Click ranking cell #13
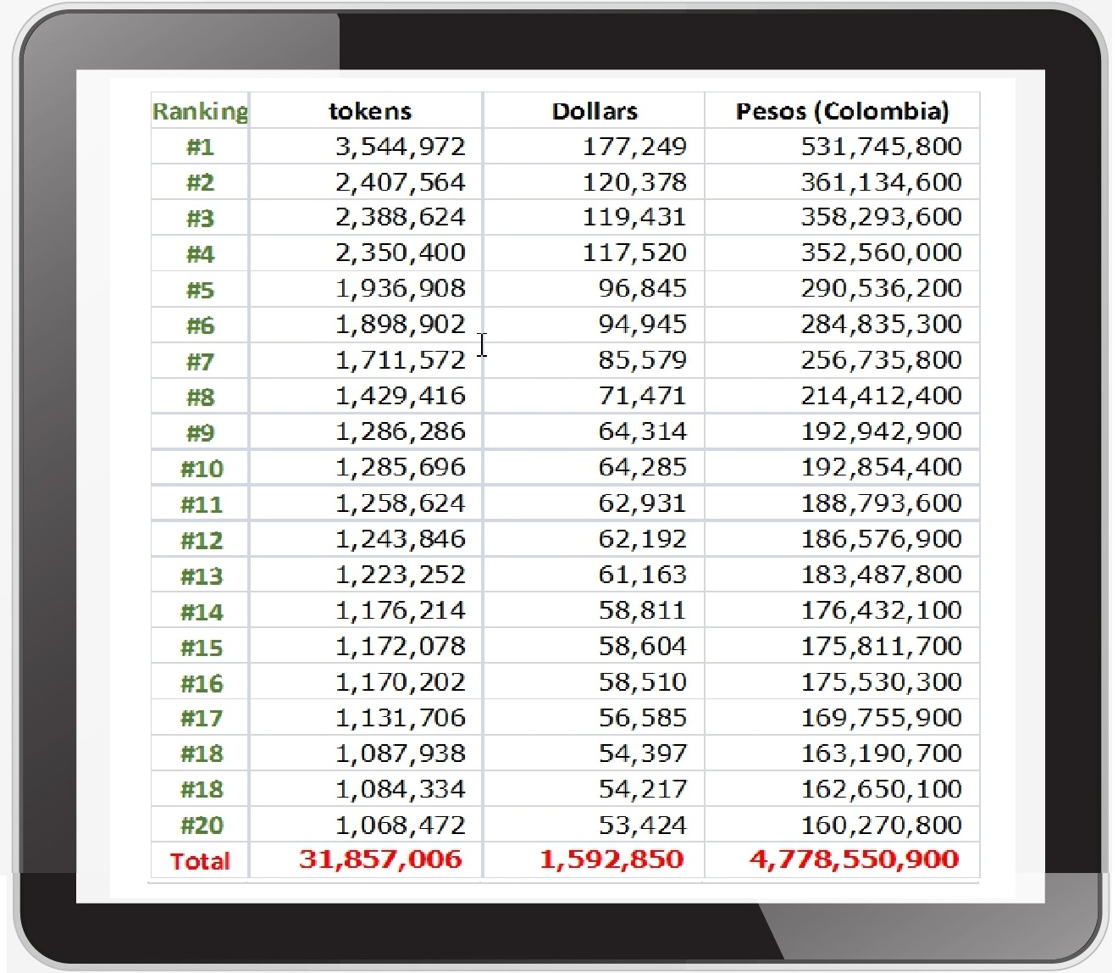Viewport: 1118px width, 973px height. (202, 575)
